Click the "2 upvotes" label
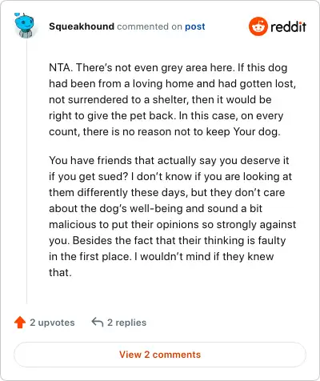Screen dimensions: 320x381 click(52, 323)
